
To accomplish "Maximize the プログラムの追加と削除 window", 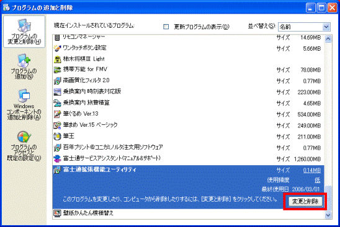I will click(x=321, y=7).
